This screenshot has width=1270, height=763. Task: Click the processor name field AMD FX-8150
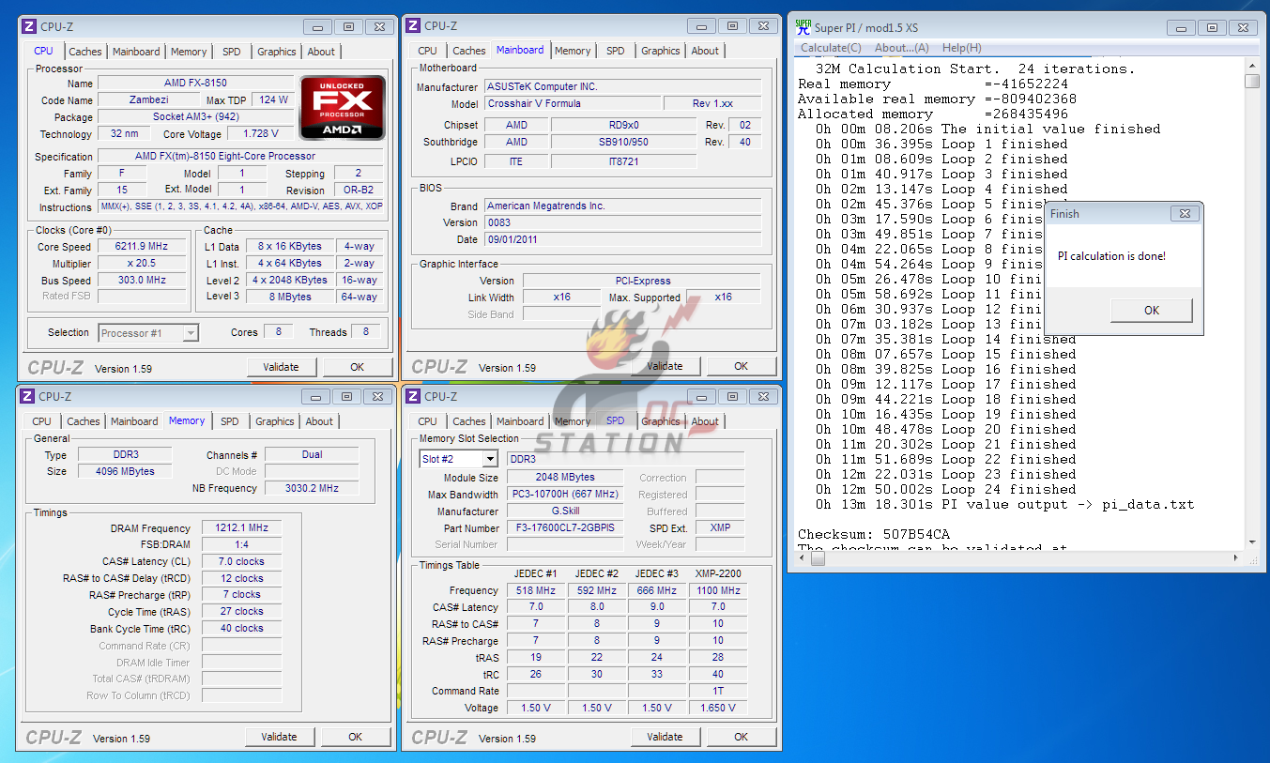click(195, 84)
